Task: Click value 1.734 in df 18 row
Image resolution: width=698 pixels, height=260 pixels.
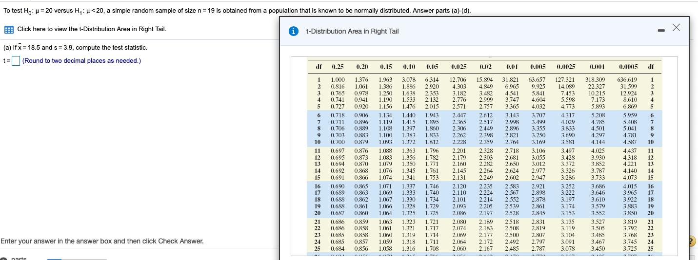Action: (432, 199)
